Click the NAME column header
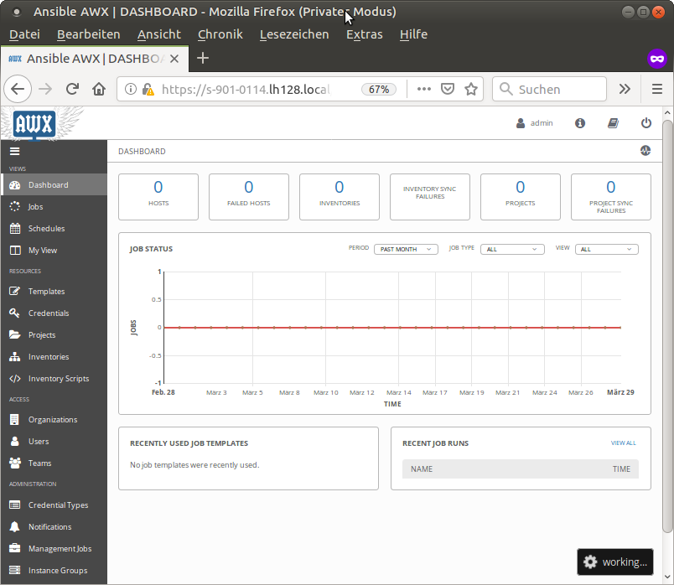This screenshot has width=674, height=585. click(x=422, y=469)
